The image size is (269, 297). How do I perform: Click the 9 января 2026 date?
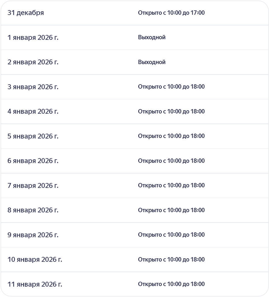[33, 235]
